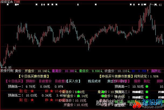The width and height of the screenshot is (164, 110).
Task: Click the leftmost star marker in top signal row
Action: pyautogui.click(x=8, y=5)
